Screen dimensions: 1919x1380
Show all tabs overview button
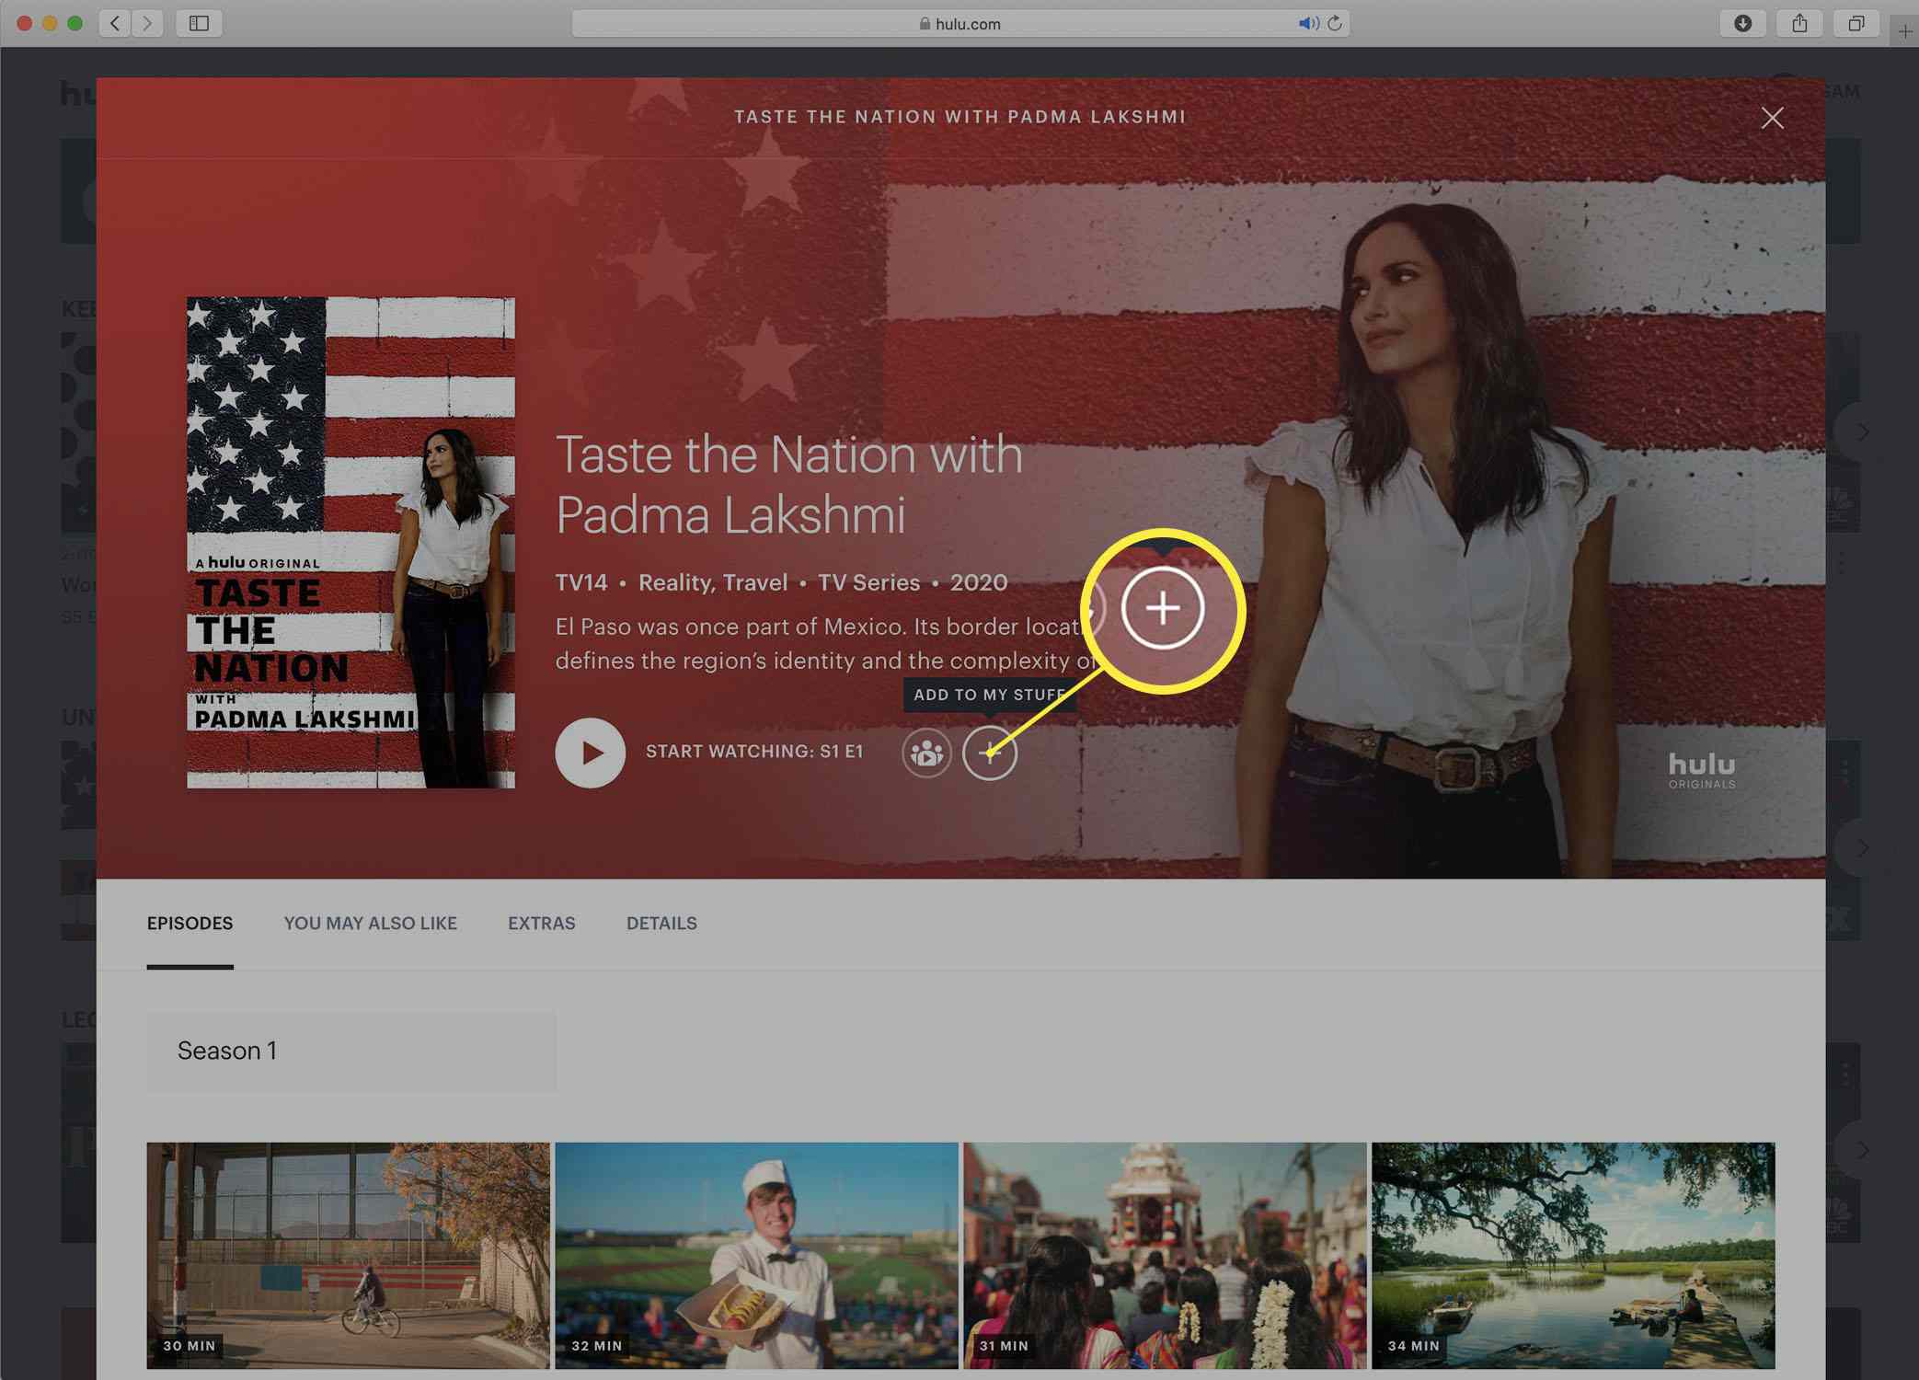click(x=1856, y=23)
